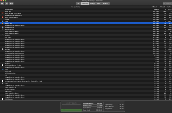
Task: Select the accountsd process row
Action: pos(86,71)
